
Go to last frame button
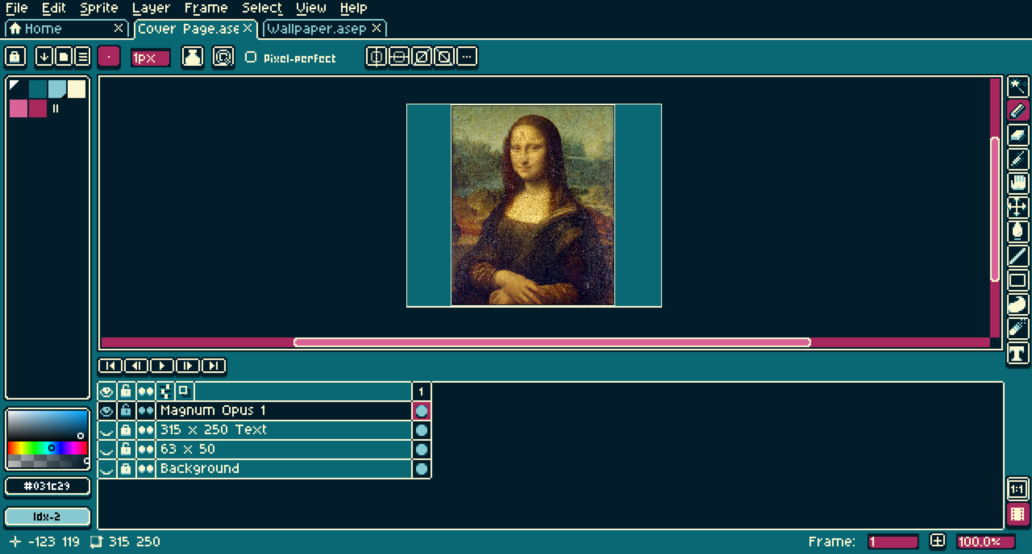213,366
